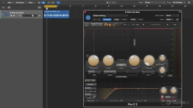Collapse the Side Chain section expander
The width and height of the screenshot is (193, 108).
point(121,77)
